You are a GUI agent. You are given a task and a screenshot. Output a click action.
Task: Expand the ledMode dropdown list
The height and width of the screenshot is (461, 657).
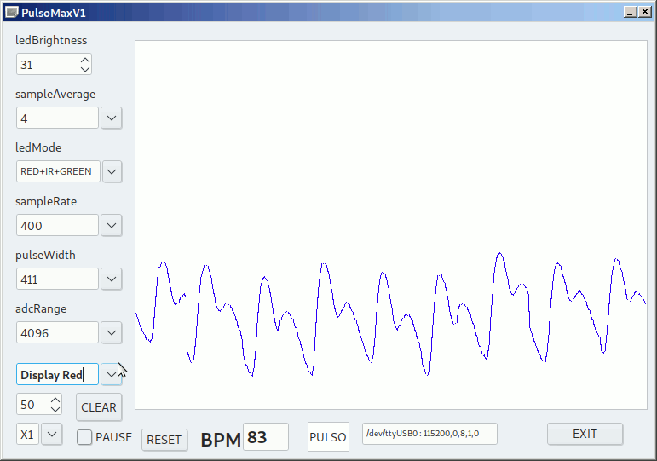(x=112, y=171)
